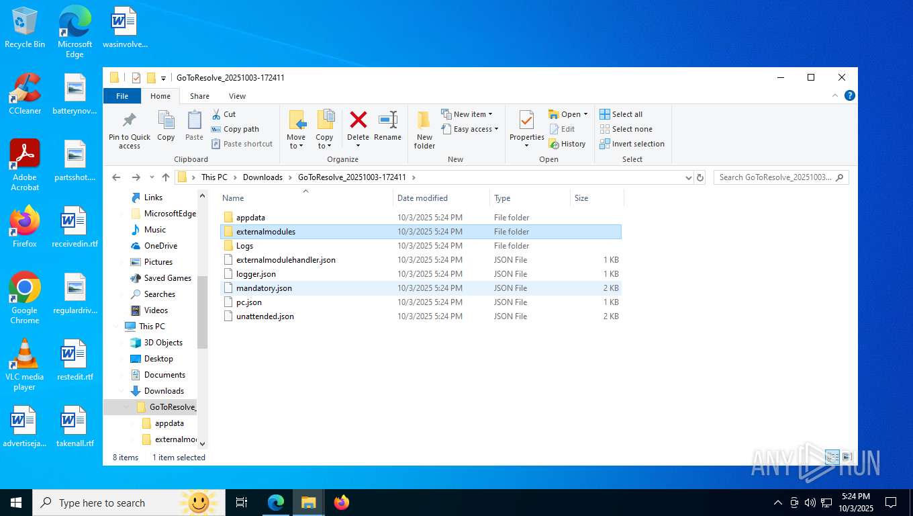Open History for selected item
This screenshot has width=913, height=516.
point(567,144)
